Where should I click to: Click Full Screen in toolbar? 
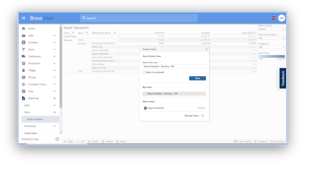pos(277,141)
